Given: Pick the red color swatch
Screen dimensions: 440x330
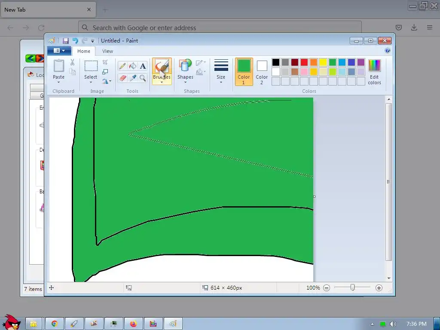Looking at the screenshot, I should pos(304,62).
